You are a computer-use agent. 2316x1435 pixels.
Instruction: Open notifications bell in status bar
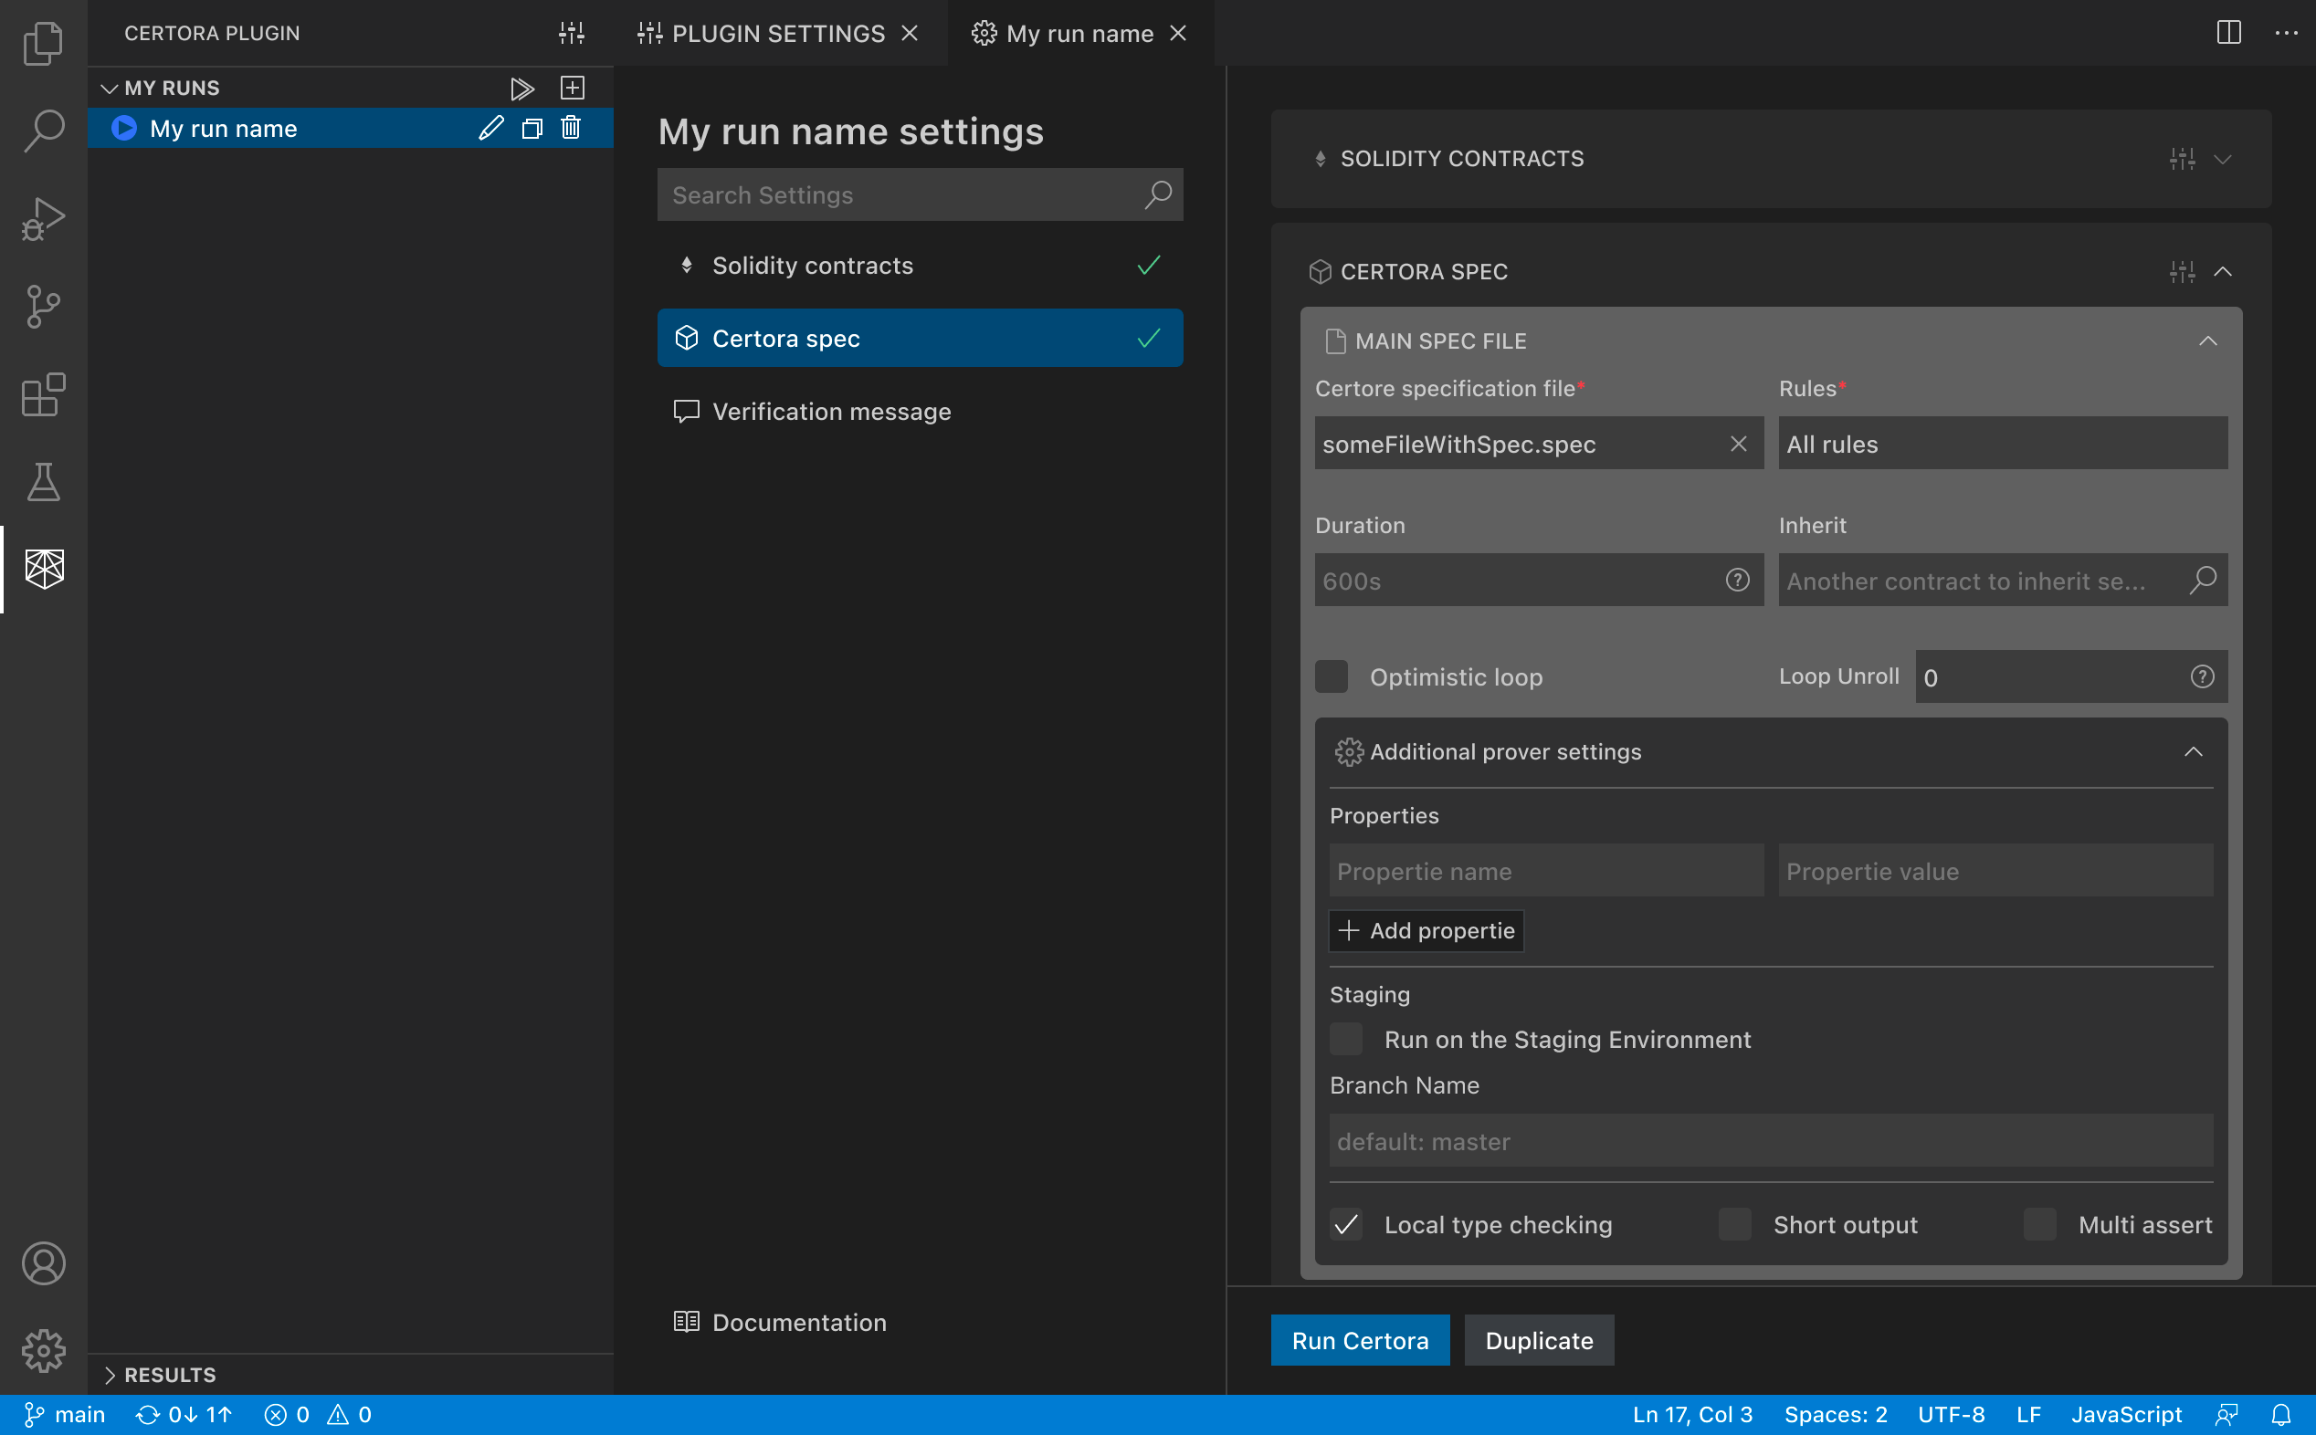coord(2281,1415)
